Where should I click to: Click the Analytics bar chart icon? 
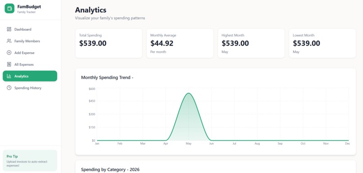(9, 76)
